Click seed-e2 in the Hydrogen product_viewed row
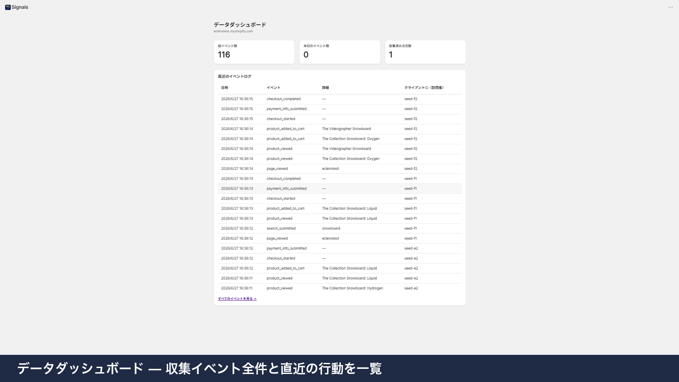Viewport: 679px width, 382px height. 411,289
